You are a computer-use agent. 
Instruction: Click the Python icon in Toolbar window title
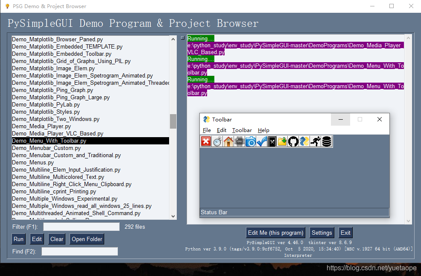[x=207, y=120]
